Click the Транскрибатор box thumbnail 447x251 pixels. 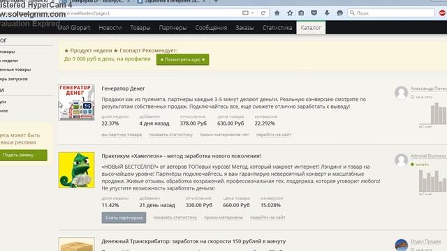point(76,244)
